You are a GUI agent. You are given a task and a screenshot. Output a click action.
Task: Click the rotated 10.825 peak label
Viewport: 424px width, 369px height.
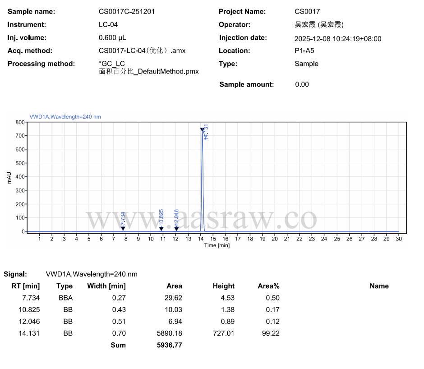[161, 217]
